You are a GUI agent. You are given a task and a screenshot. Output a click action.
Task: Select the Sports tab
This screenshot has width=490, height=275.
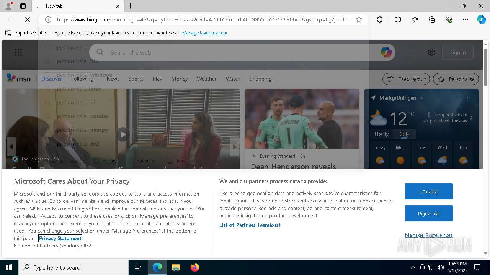[136, 79]
